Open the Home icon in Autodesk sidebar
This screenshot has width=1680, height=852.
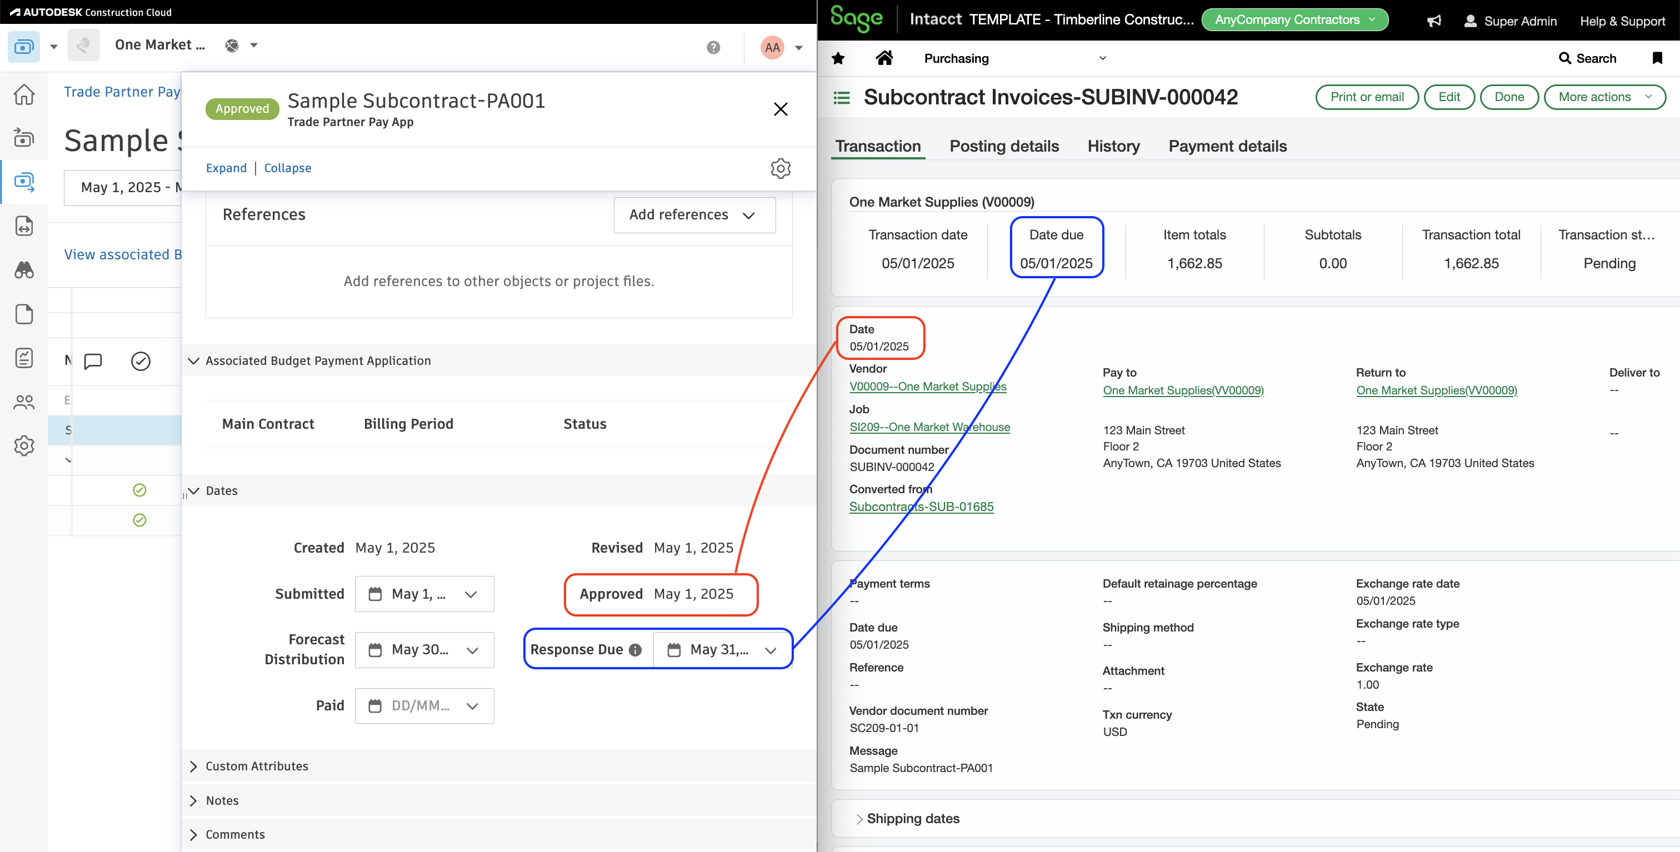[24, 94]
